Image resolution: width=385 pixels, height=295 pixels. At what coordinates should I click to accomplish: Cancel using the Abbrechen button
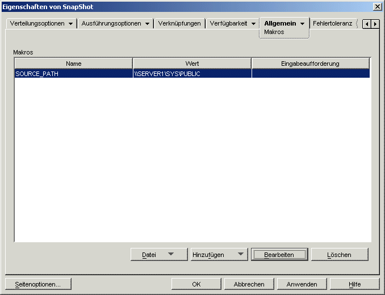[249, 284]
